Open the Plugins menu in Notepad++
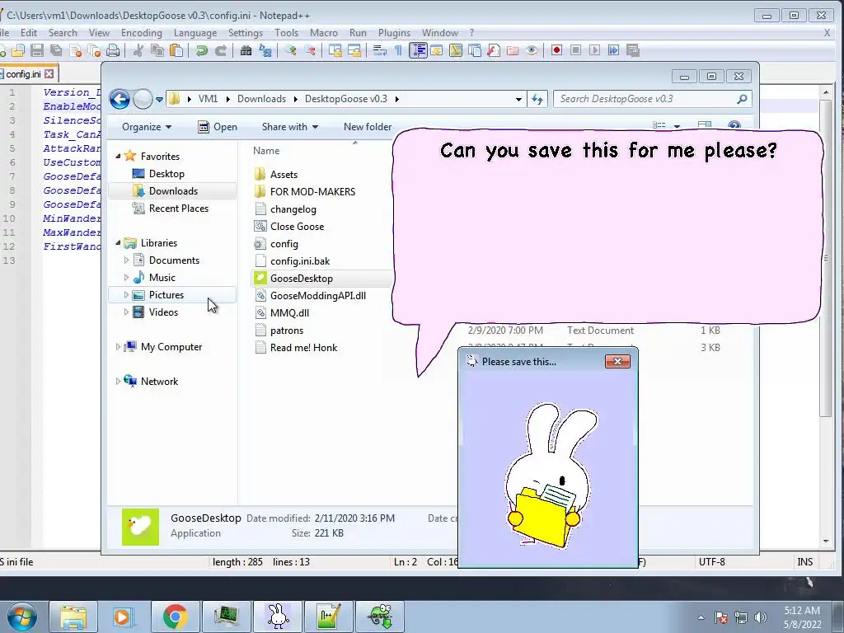The width and height of the screenshot is (844, 633). point(394,33)
